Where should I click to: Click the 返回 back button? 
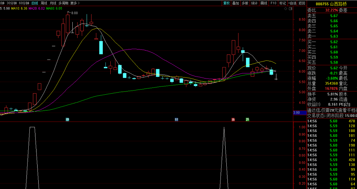tap(301, 3)
